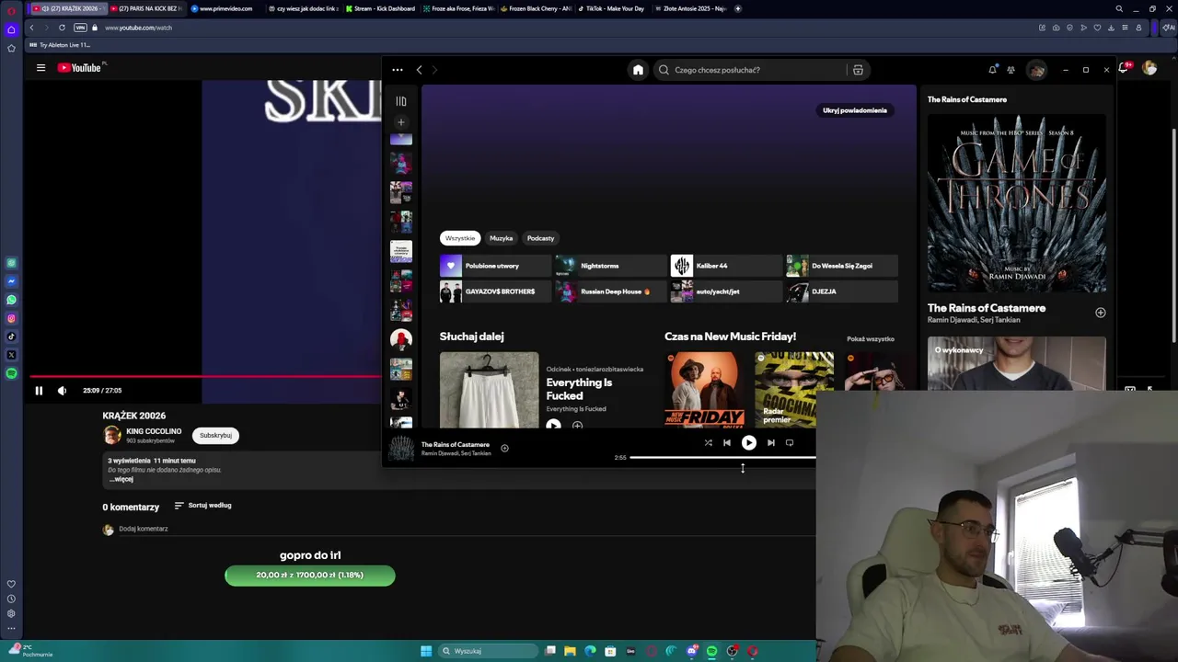
Task: Select 'Podcasty' filter chip
Action: point(540,238)
